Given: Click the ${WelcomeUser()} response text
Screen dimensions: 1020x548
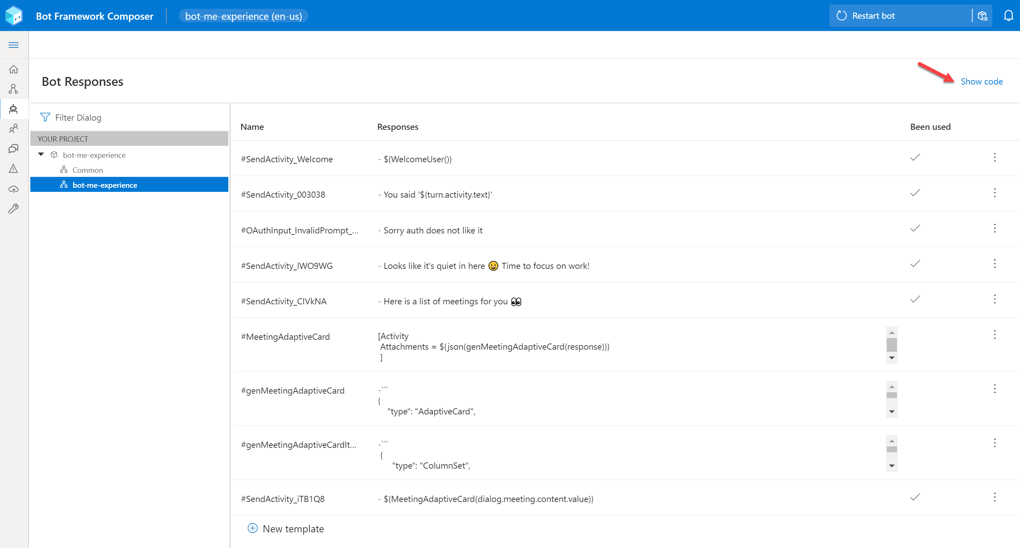Looking at the screenshot, I should point(414,159).
